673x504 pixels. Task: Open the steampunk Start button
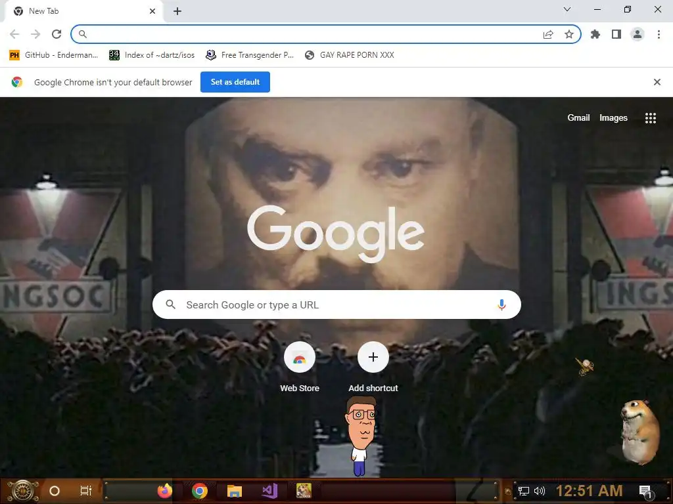click(23, 491)
